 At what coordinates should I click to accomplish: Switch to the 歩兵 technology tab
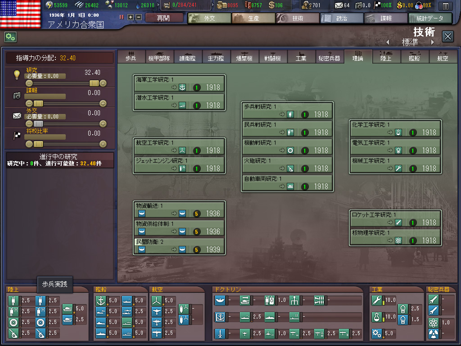coord(131,57)
